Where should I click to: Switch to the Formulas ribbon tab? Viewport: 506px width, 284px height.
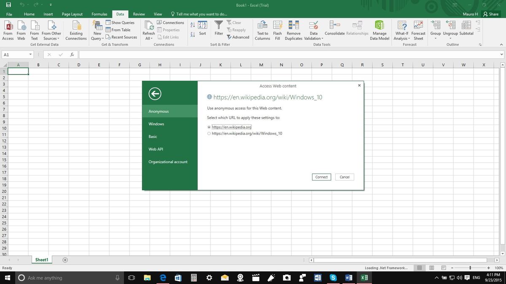99,14
